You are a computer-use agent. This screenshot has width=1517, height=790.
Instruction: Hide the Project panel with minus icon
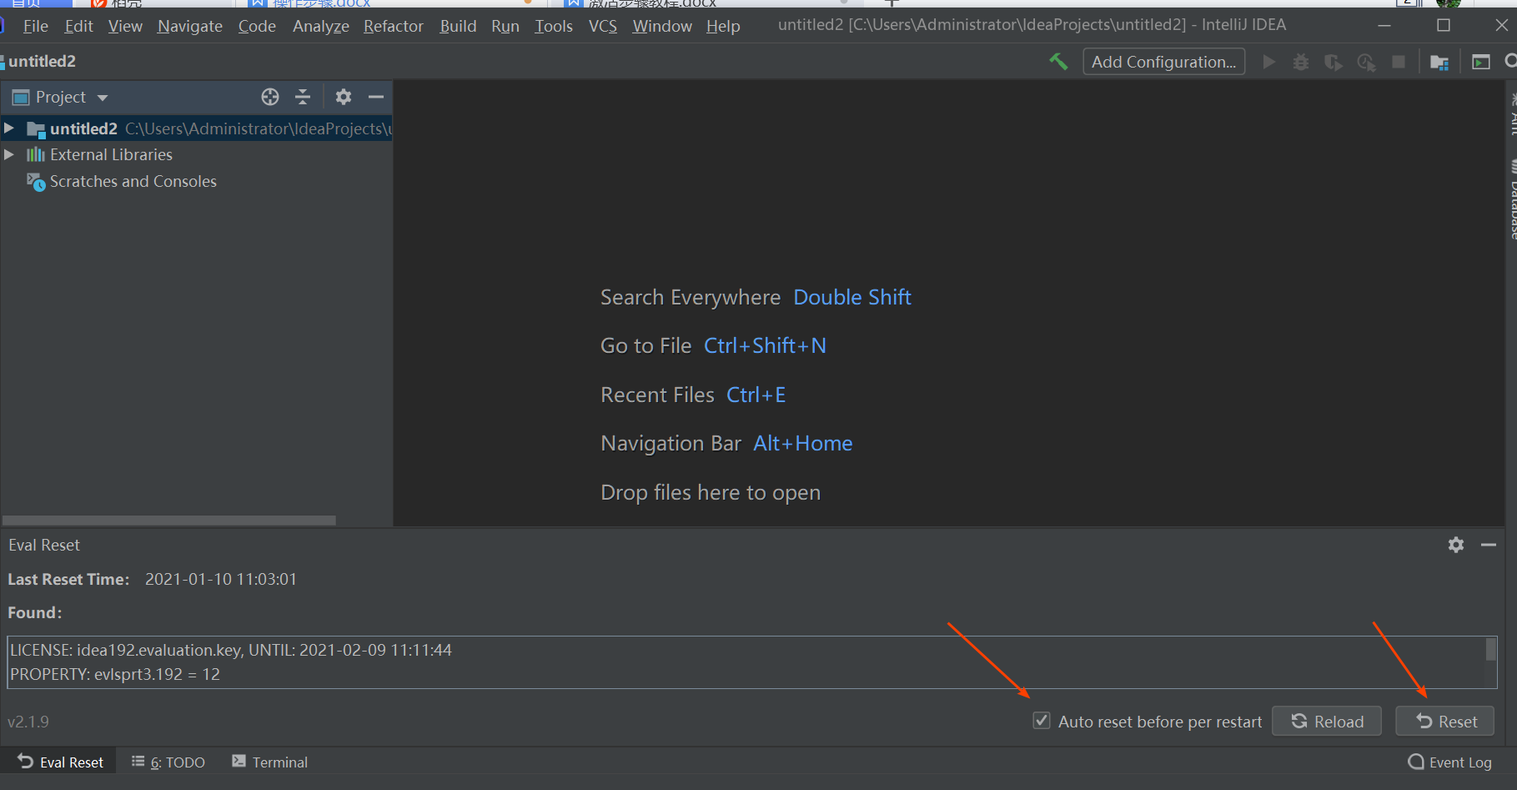click(x=376, y=97)
